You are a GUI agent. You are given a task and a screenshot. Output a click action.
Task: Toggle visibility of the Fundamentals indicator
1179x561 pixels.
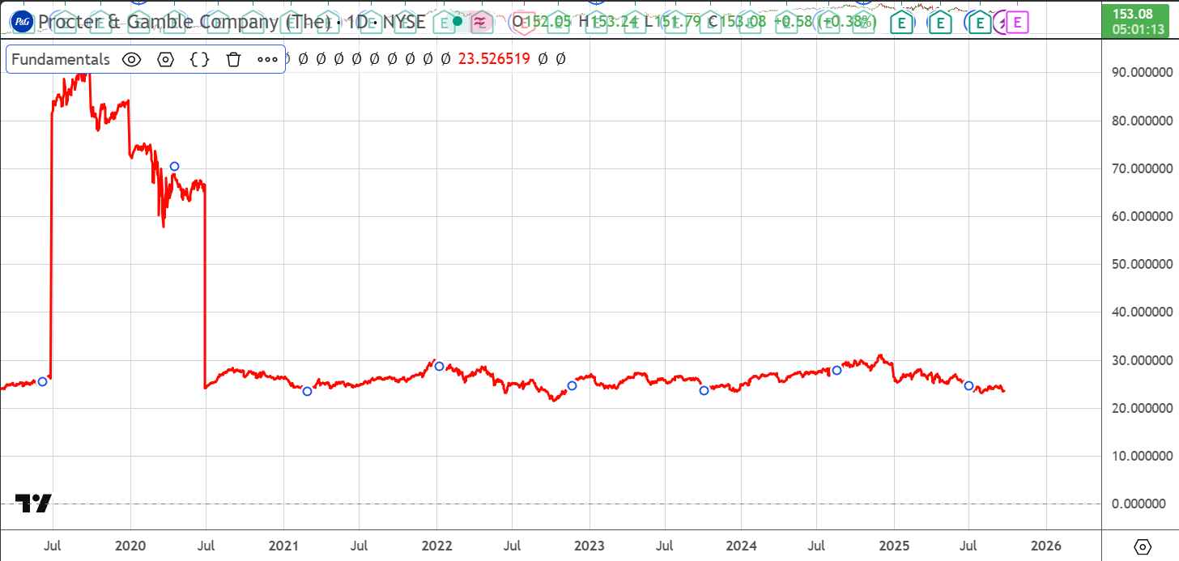131,59
